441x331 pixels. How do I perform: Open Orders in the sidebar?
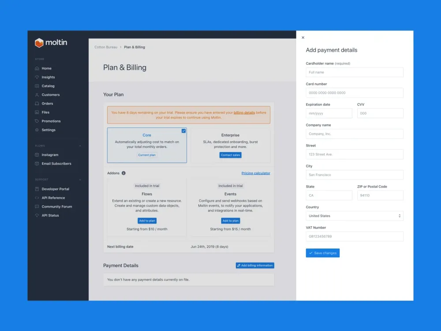click(47, 104)
